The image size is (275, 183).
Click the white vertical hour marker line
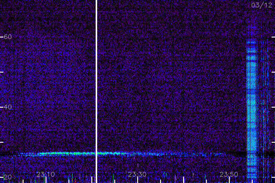pyautogui.click(x=96, y=91)
